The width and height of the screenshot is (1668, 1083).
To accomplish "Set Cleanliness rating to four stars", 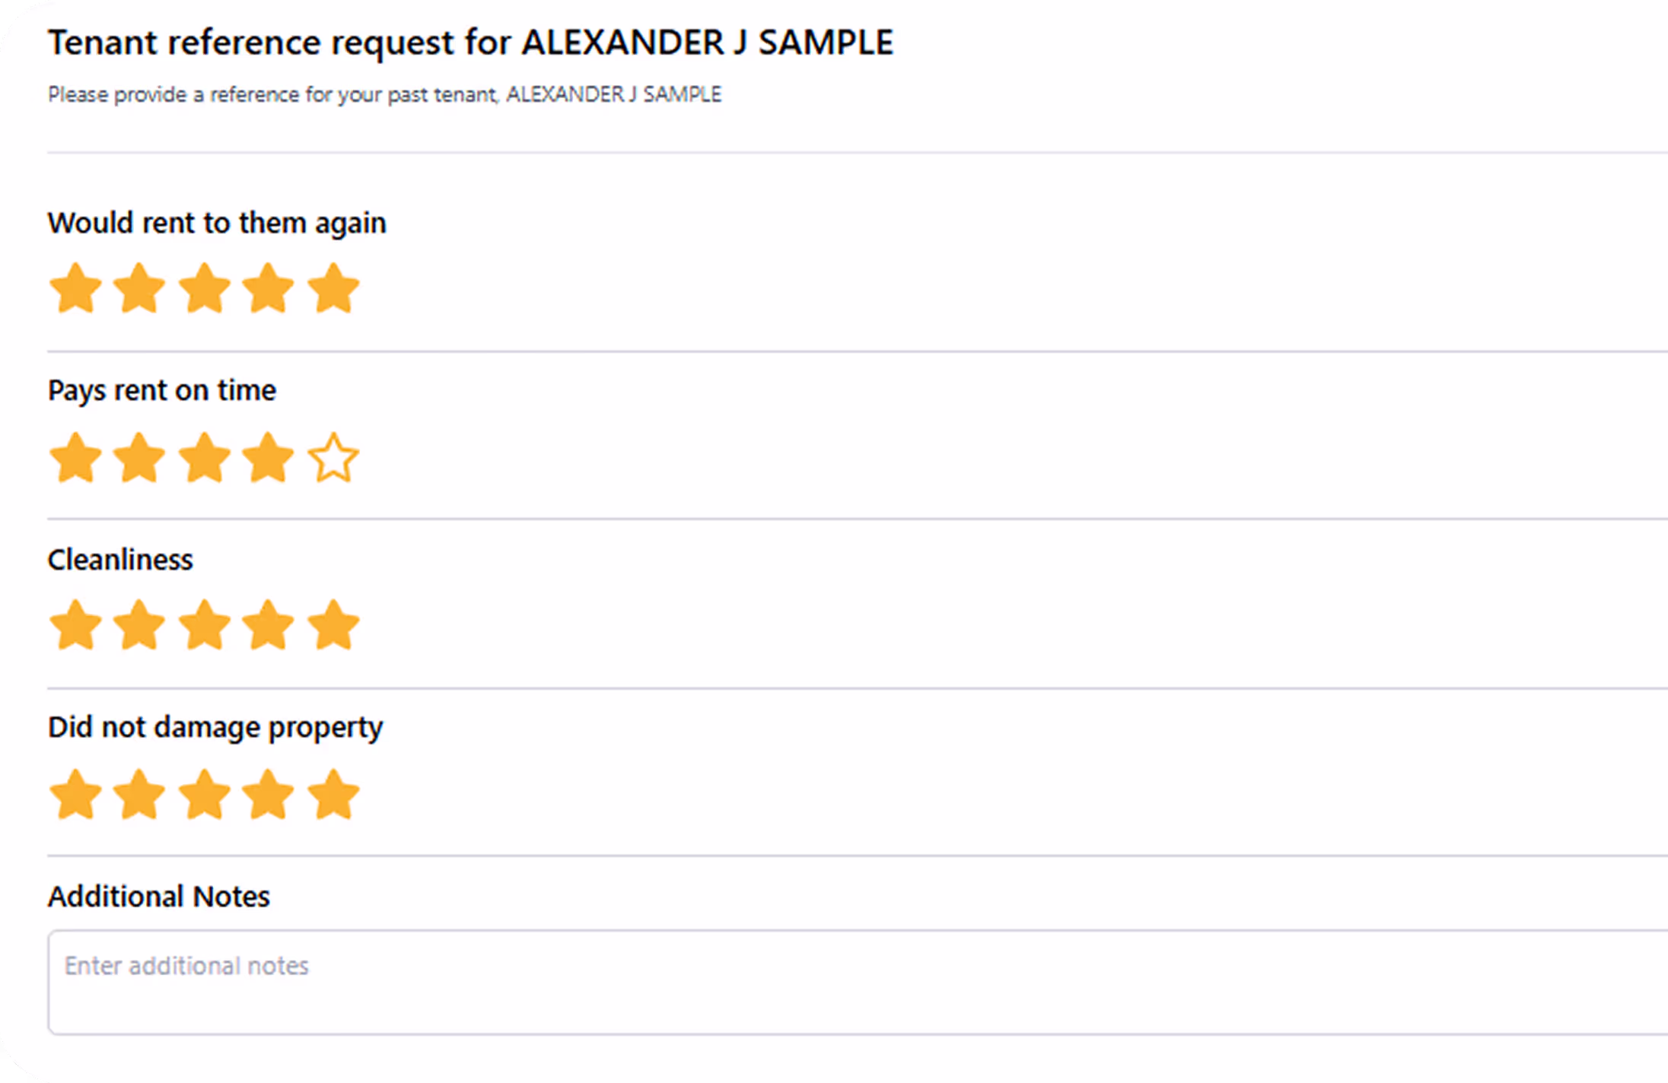I will click(268, 626).
